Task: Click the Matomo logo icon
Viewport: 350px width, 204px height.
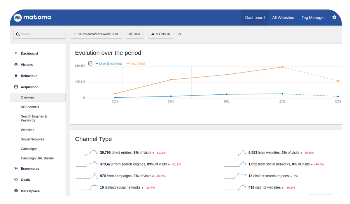Action: pyautogui.click(x=18, y=17)
